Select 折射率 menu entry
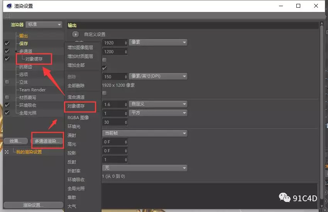This screenshot has width=328, height=212. 74,171
